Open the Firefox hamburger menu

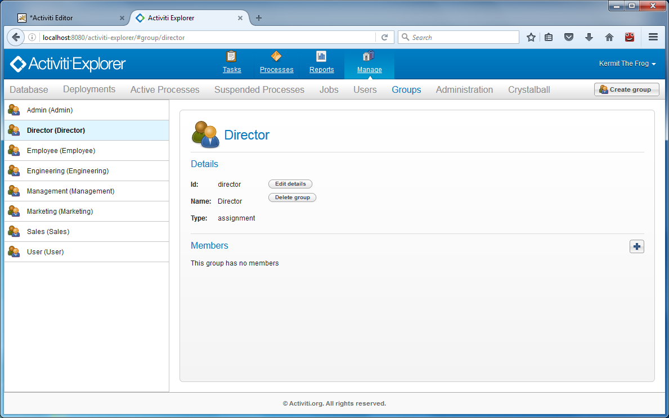[653, 37]
